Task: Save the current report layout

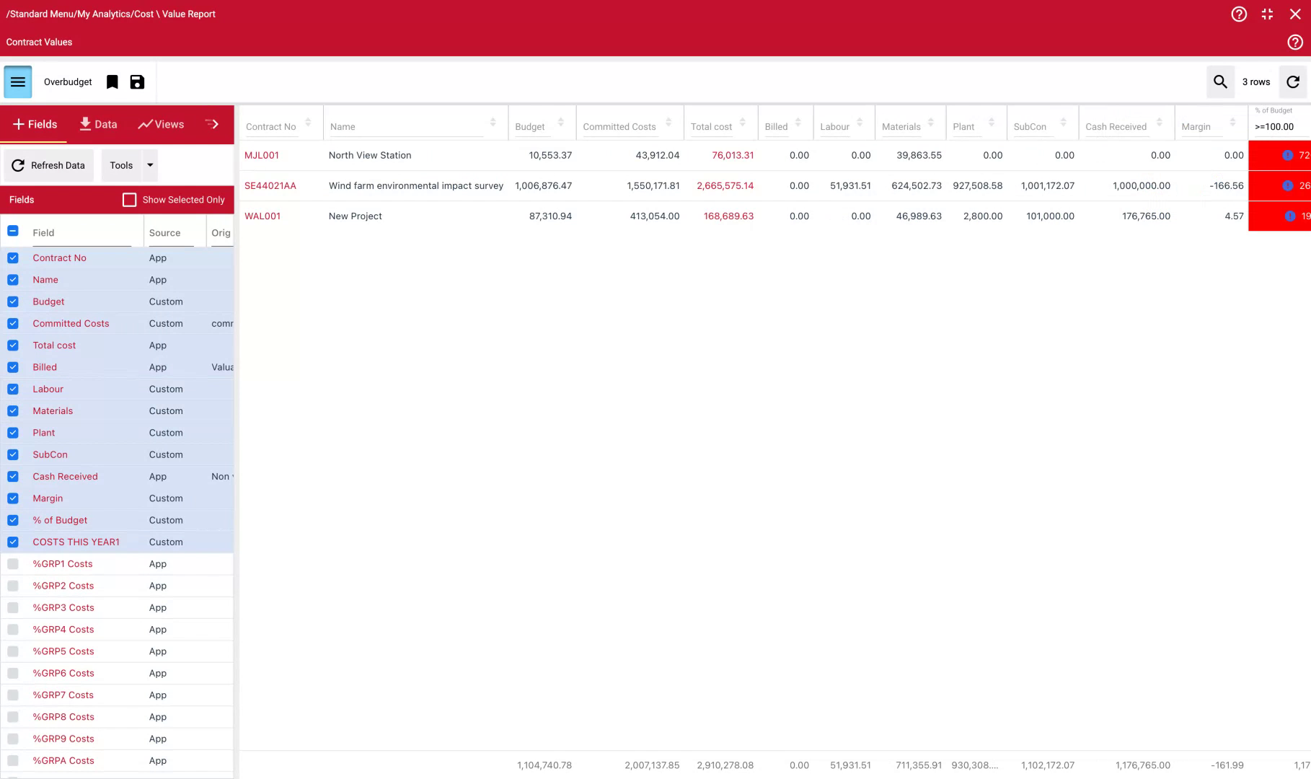Action: point(137,82)
